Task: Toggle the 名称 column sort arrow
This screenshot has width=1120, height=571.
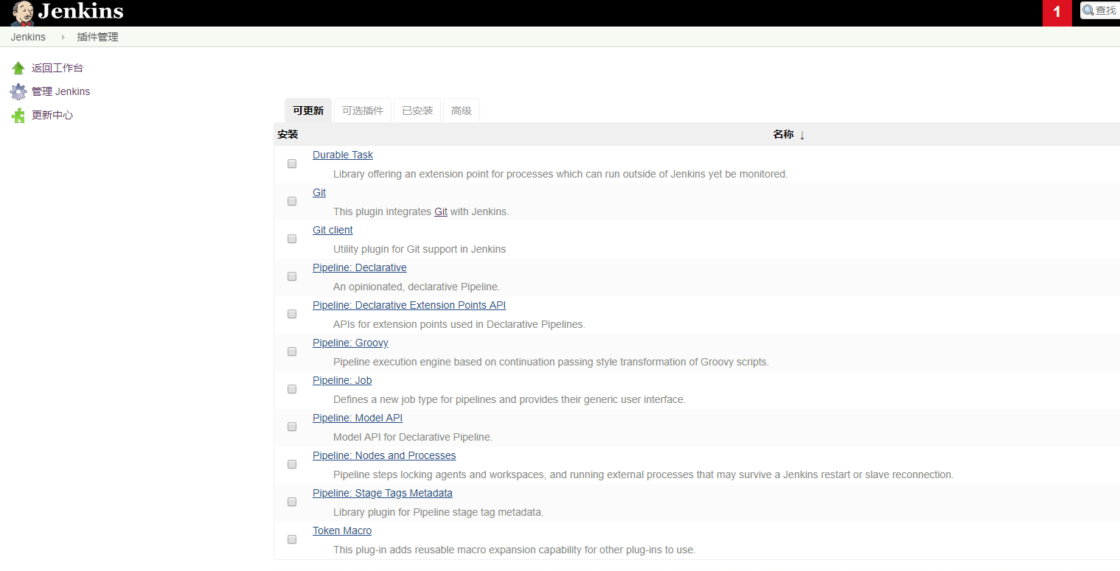Action: click(801, 135)
